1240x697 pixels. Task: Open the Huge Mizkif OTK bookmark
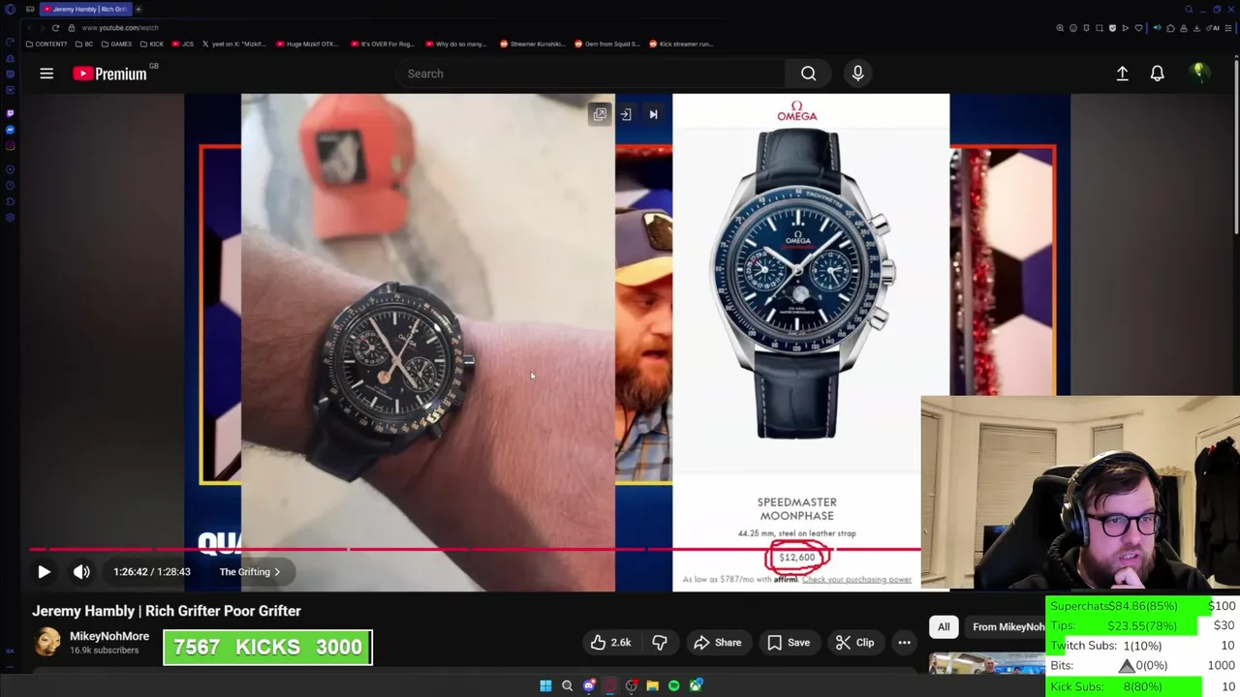pyautogui.click(x=309, y=44)
